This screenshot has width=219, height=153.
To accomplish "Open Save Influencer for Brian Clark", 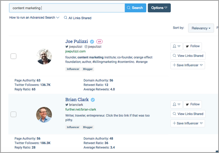I will coord(188,123).
